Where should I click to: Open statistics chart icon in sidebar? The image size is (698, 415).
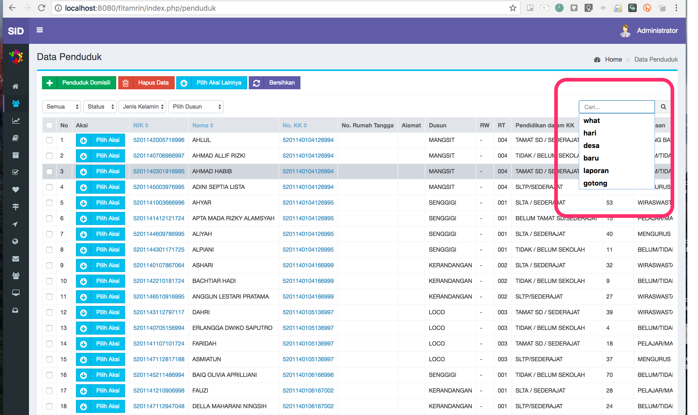click(x=16, y=121)
